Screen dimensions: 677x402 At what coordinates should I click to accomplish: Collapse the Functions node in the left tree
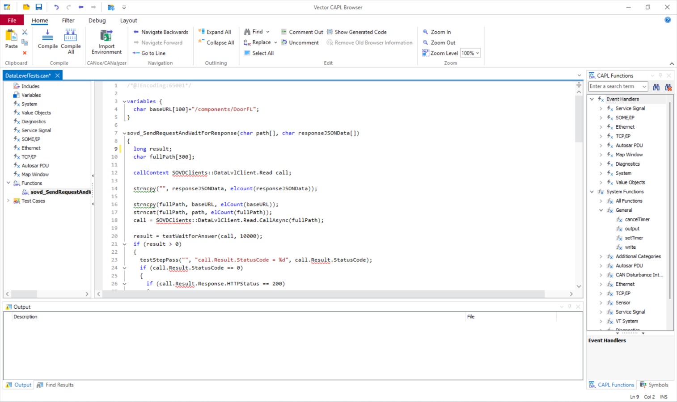click(8, 183)
